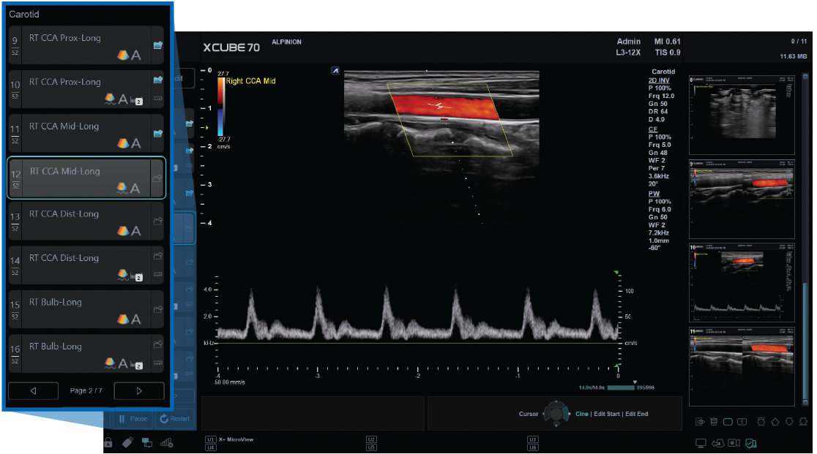Click the U6 user key label
The height and width of the screenshot is (454, 817).
(x=532, y=447)
